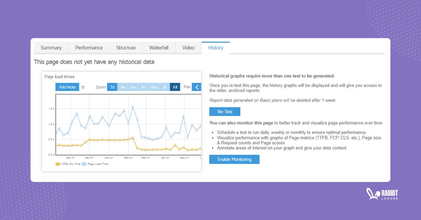Image resolution: width=421 pixels, height=220 pixels.
Task: Select the 3m zoom range
Action: pos(143,87)
